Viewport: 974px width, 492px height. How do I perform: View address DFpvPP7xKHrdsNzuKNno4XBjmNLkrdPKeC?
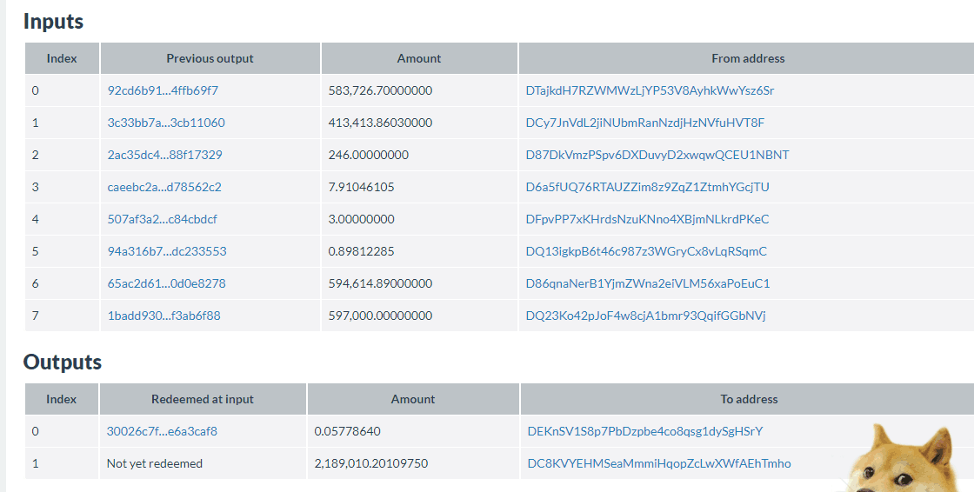[647, 219]
